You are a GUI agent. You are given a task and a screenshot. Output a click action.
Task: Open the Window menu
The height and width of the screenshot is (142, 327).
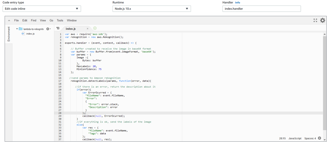pos(72,20)
